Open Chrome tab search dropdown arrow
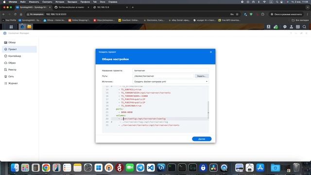Screen dimensions: 311x175 coord(308,7)
